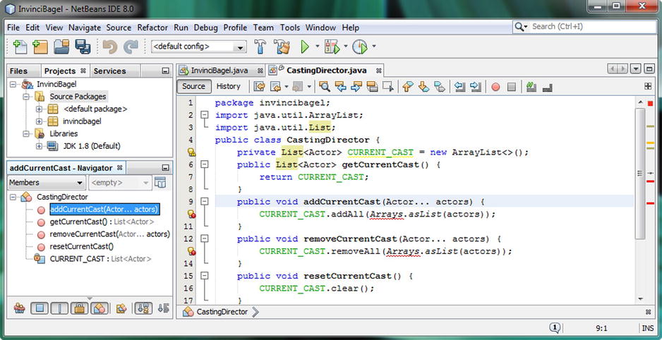Click the editor split window icon
This screenshot has width=662, height=340.
(x=648, y=86)
